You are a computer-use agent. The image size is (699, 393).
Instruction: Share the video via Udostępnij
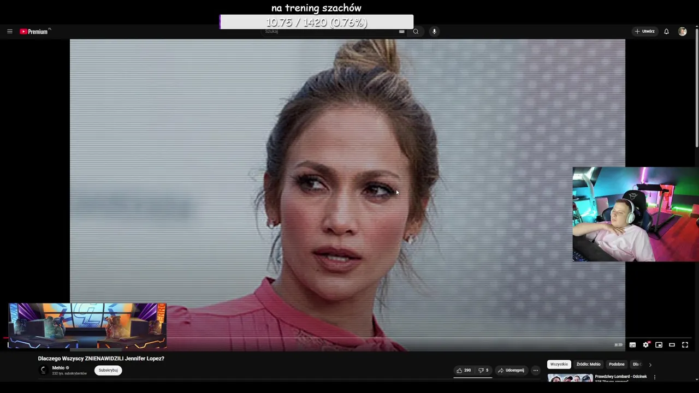click(511, 370)
